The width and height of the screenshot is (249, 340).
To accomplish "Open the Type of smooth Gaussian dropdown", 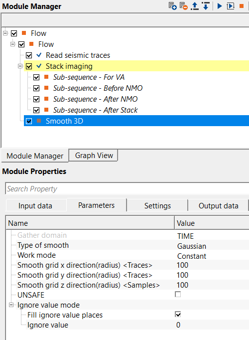I will click(x=212, y=246).
